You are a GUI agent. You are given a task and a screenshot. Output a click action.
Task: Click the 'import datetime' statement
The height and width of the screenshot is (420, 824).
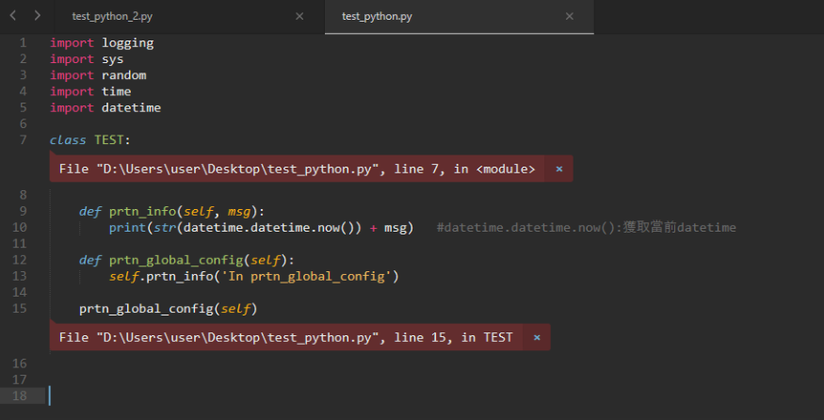click(105, 107)
